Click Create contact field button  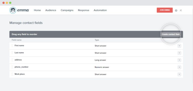point(171,34)
